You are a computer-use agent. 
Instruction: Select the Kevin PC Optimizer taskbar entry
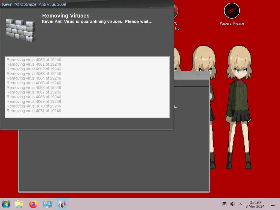click(x=62, y=204)
